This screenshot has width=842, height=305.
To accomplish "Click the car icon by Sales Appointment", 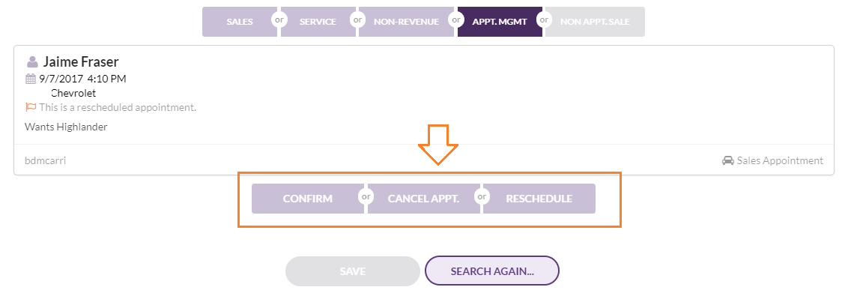I will 727,160.
